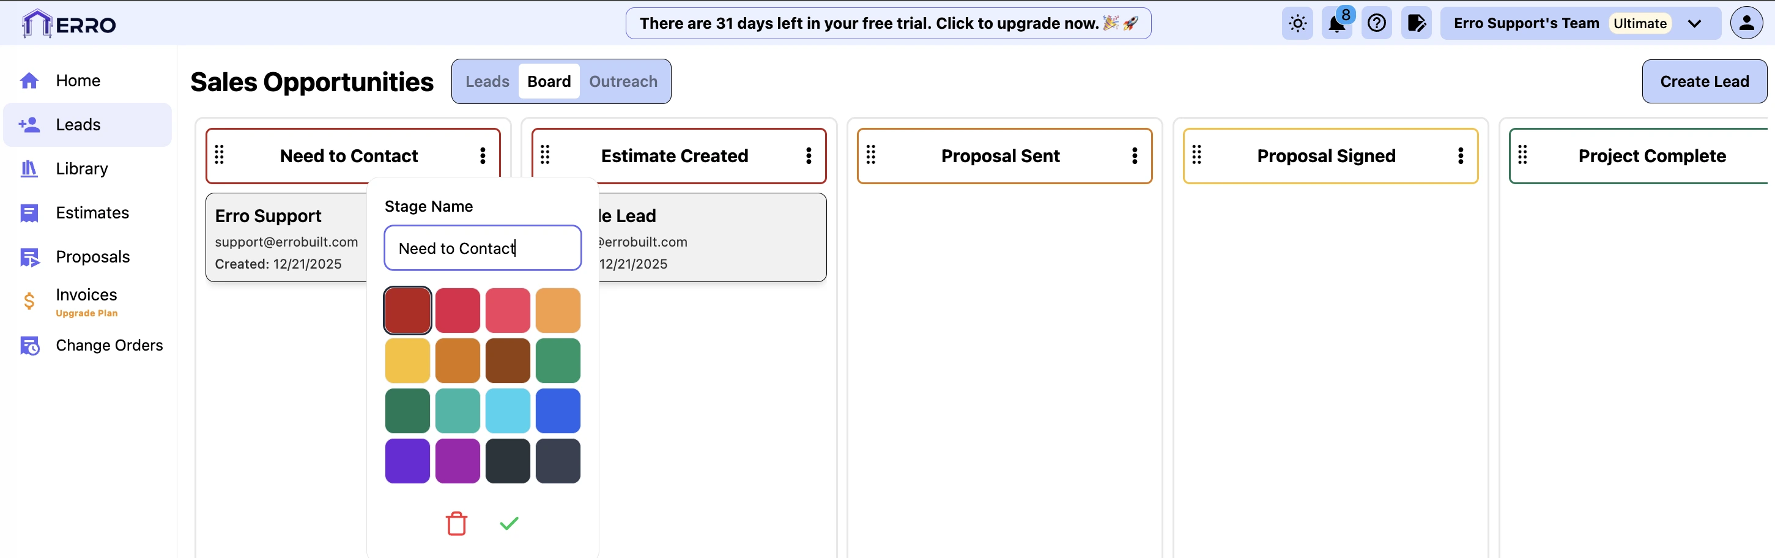Open Need to Contact stage options menu
The height and width of the screenshot is (558, 1775).
click(x=483, y=155)
